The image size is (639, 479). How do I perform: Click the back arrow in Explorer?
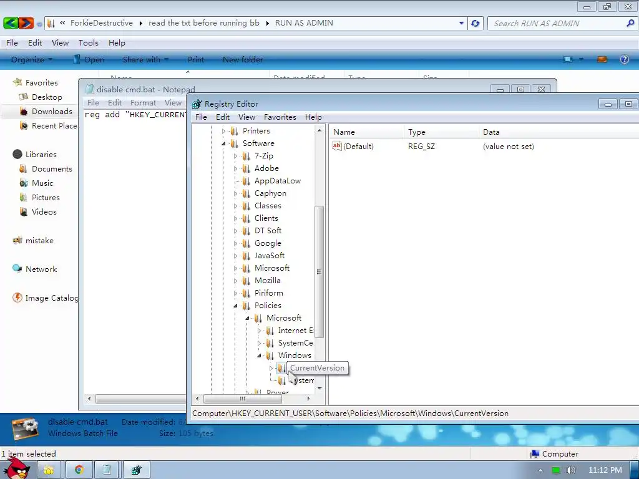[11, 23]
